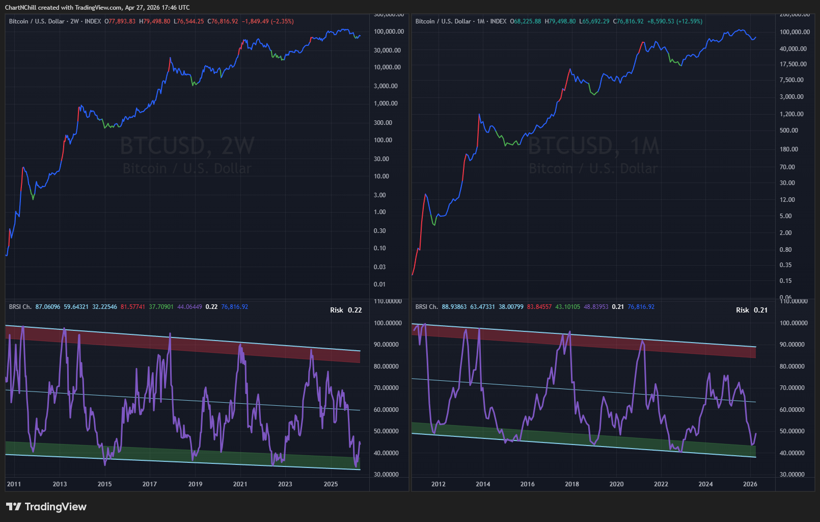
Task: Click the 2018 label on the time axis
Action: [572, 484]
